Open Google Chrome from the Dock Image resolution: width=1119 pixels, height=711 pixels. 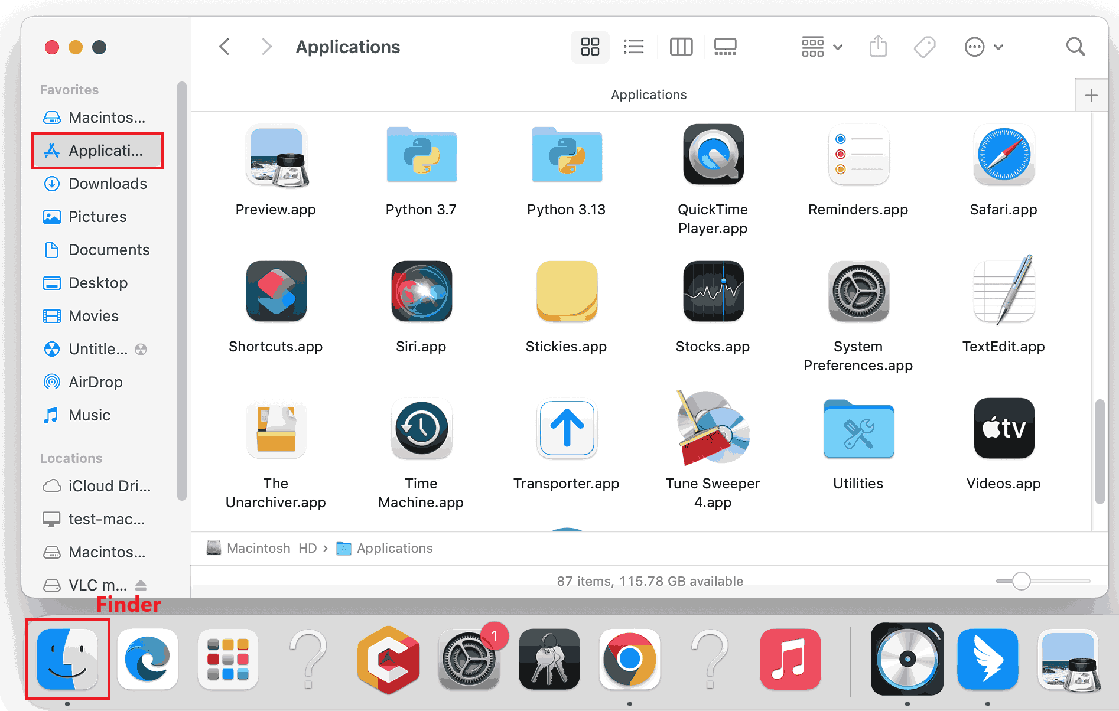[630, 659]
